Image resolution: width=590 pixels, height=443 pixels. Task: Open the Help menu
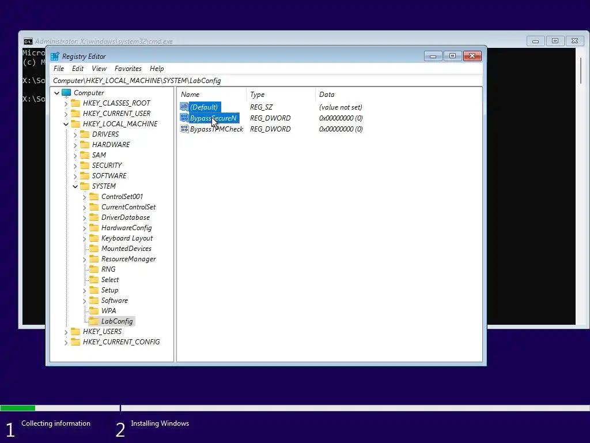pyautogui.click(x=157, y=69)
